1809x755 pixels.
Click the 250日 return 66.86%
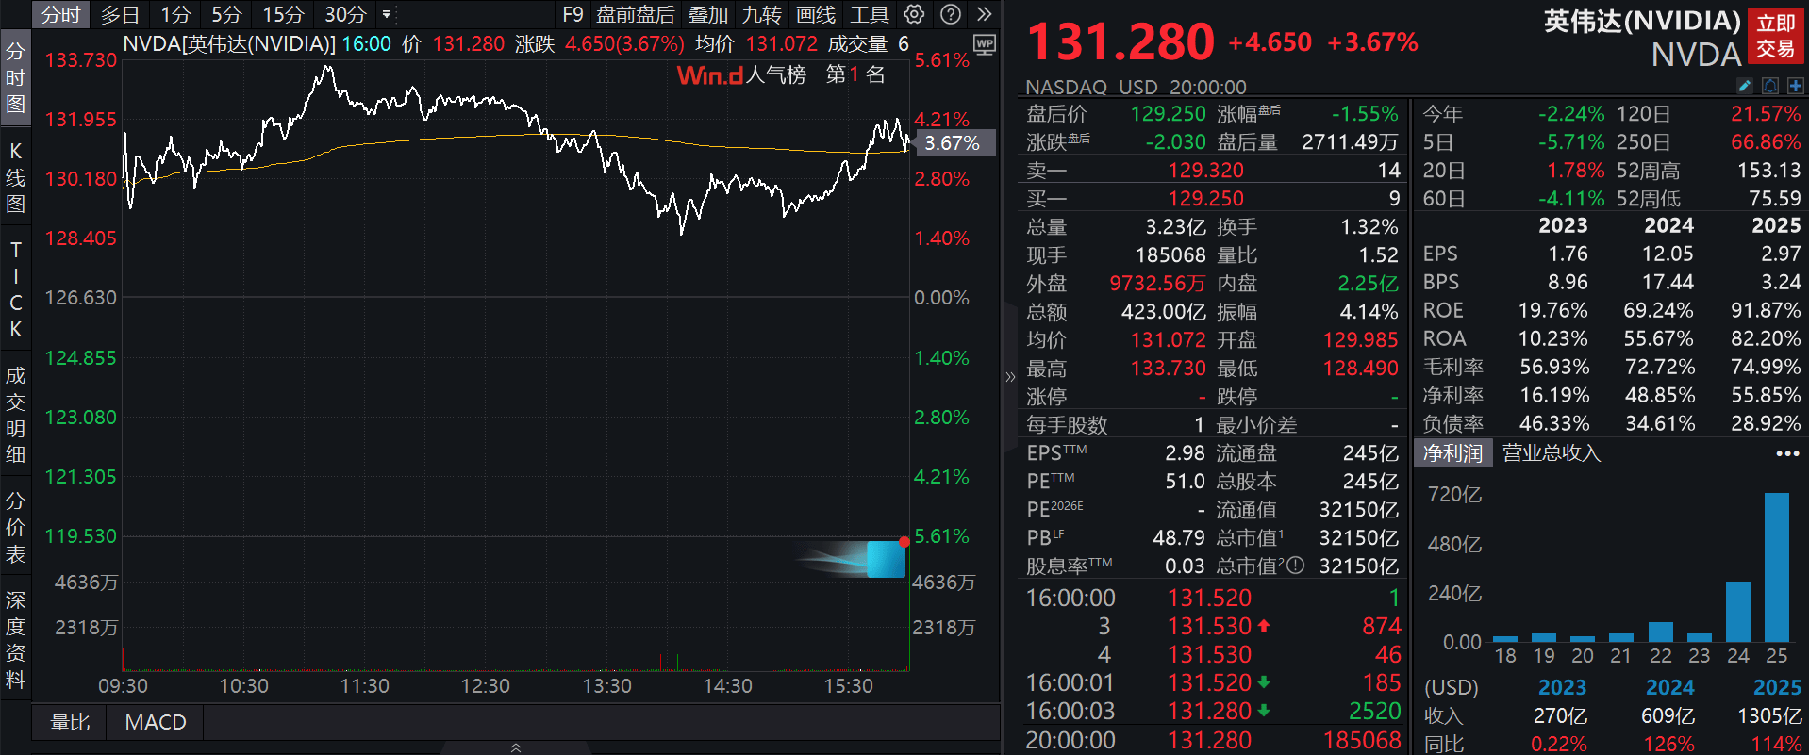coord(1766,142)
